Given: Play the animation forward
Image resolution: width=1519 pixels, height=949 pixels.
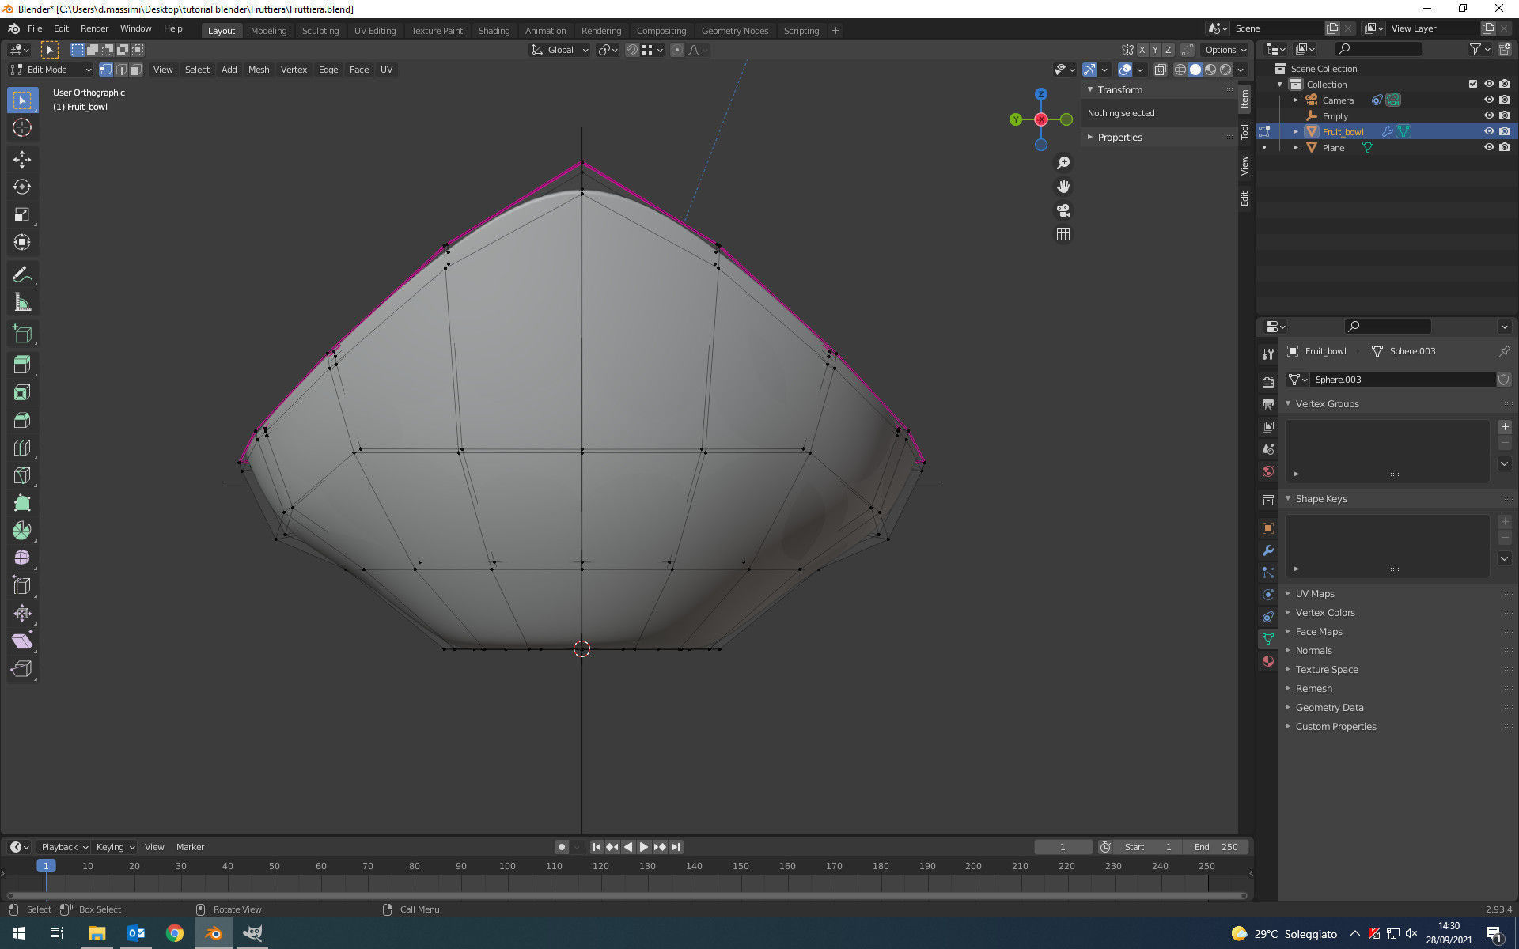Looking at the screenshot, I should pos(644,847).
